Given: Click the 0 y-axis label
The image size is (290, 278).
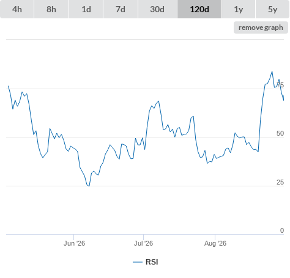Looking at the screenshot, I should click(x=282, y=230).
